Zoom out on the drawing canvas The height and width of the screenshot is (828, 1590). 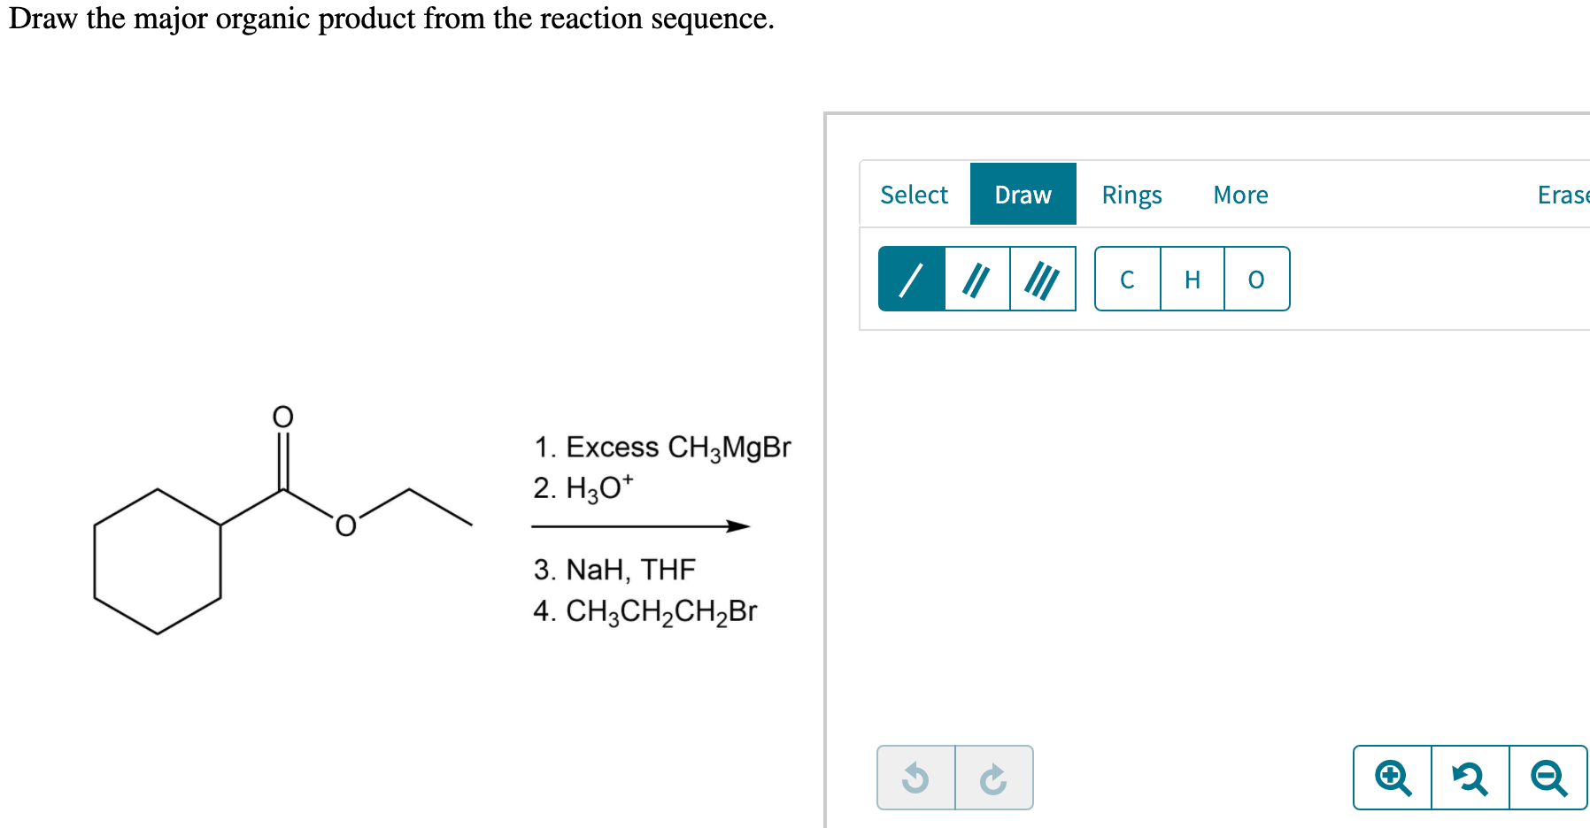(x=1548, y=778)
